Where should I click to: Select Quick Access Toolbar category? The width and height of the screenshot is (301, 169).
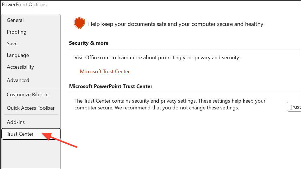click(x=31, y=108)
